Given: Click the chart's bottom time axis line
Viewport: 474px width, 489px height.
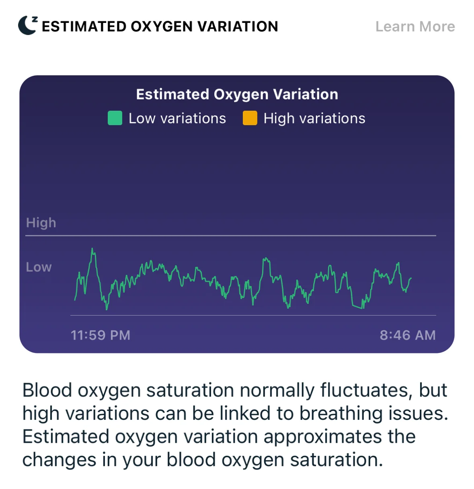Looking at the screenshot, I should point(253,315).
